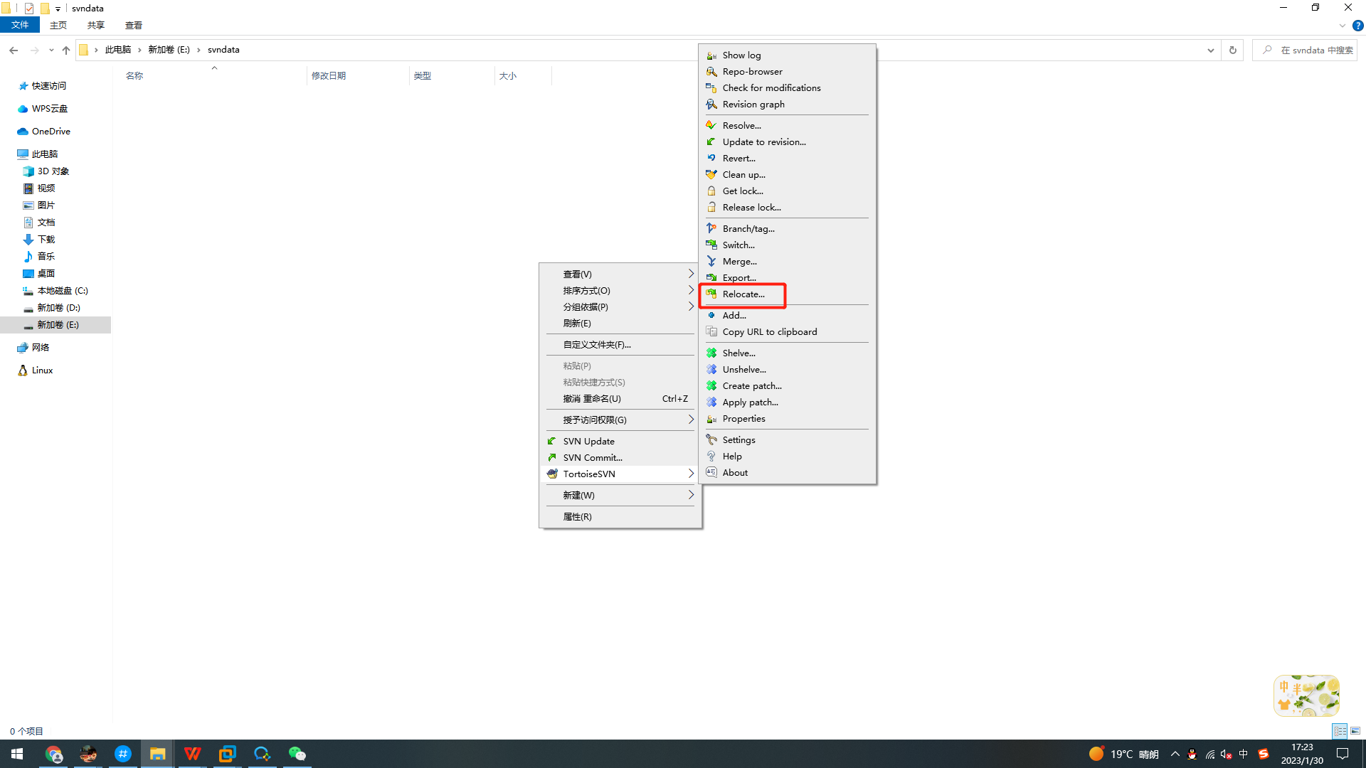Click the Get lock padlock icon

[x=711, y=191]
